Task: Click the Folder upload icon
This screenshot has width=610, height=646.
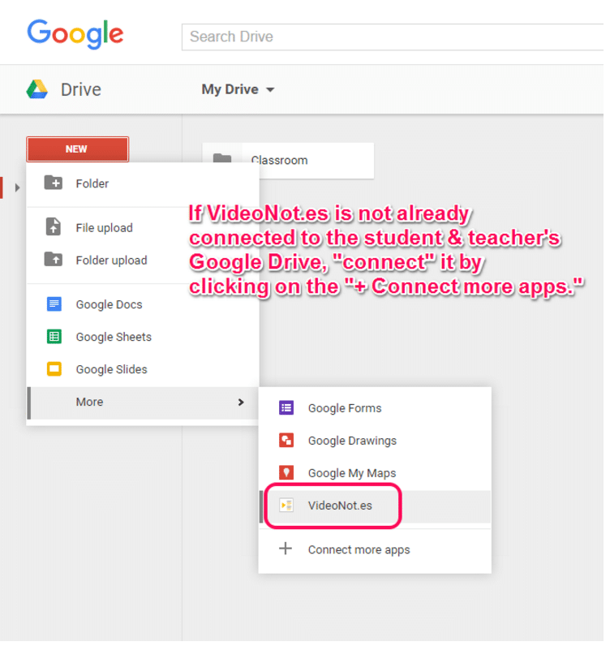Action: tap(54, 260)
